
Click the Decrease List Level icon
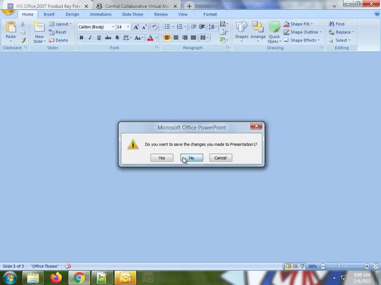(x=193, y=27)
